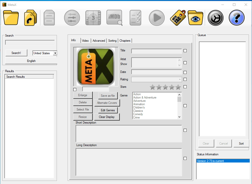Viewport: 252px width, 184px height.
Task: Click the Artist field down spinner arrow
Action: [179, 65]
